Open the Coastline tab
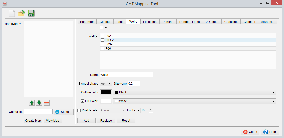 (231, 22)
